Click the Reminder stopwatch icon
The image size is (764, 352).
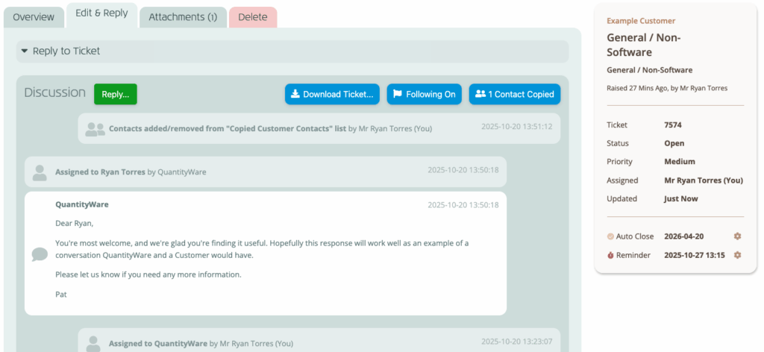click(610, 255)
